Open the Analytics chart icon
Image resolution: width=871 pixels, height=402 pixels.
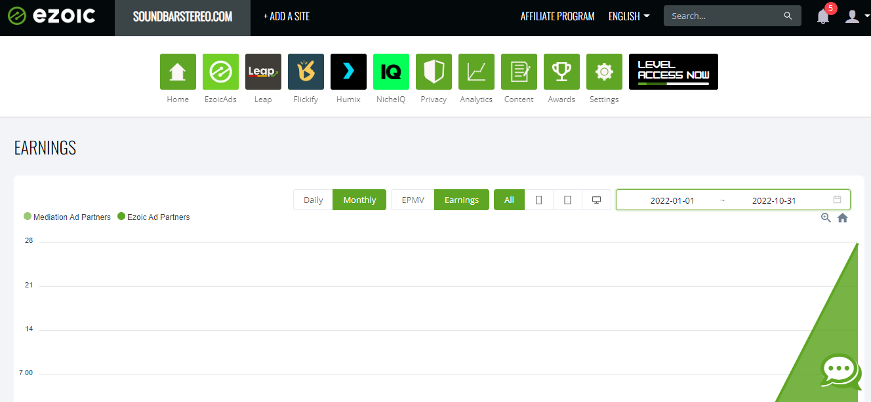(476, 71)
